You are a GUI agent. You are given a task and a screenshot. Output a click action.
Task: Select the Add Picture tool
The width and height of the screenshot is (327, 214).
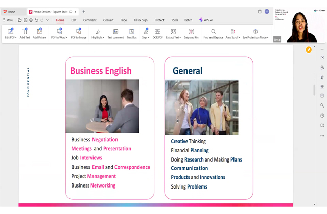point(39,32)
